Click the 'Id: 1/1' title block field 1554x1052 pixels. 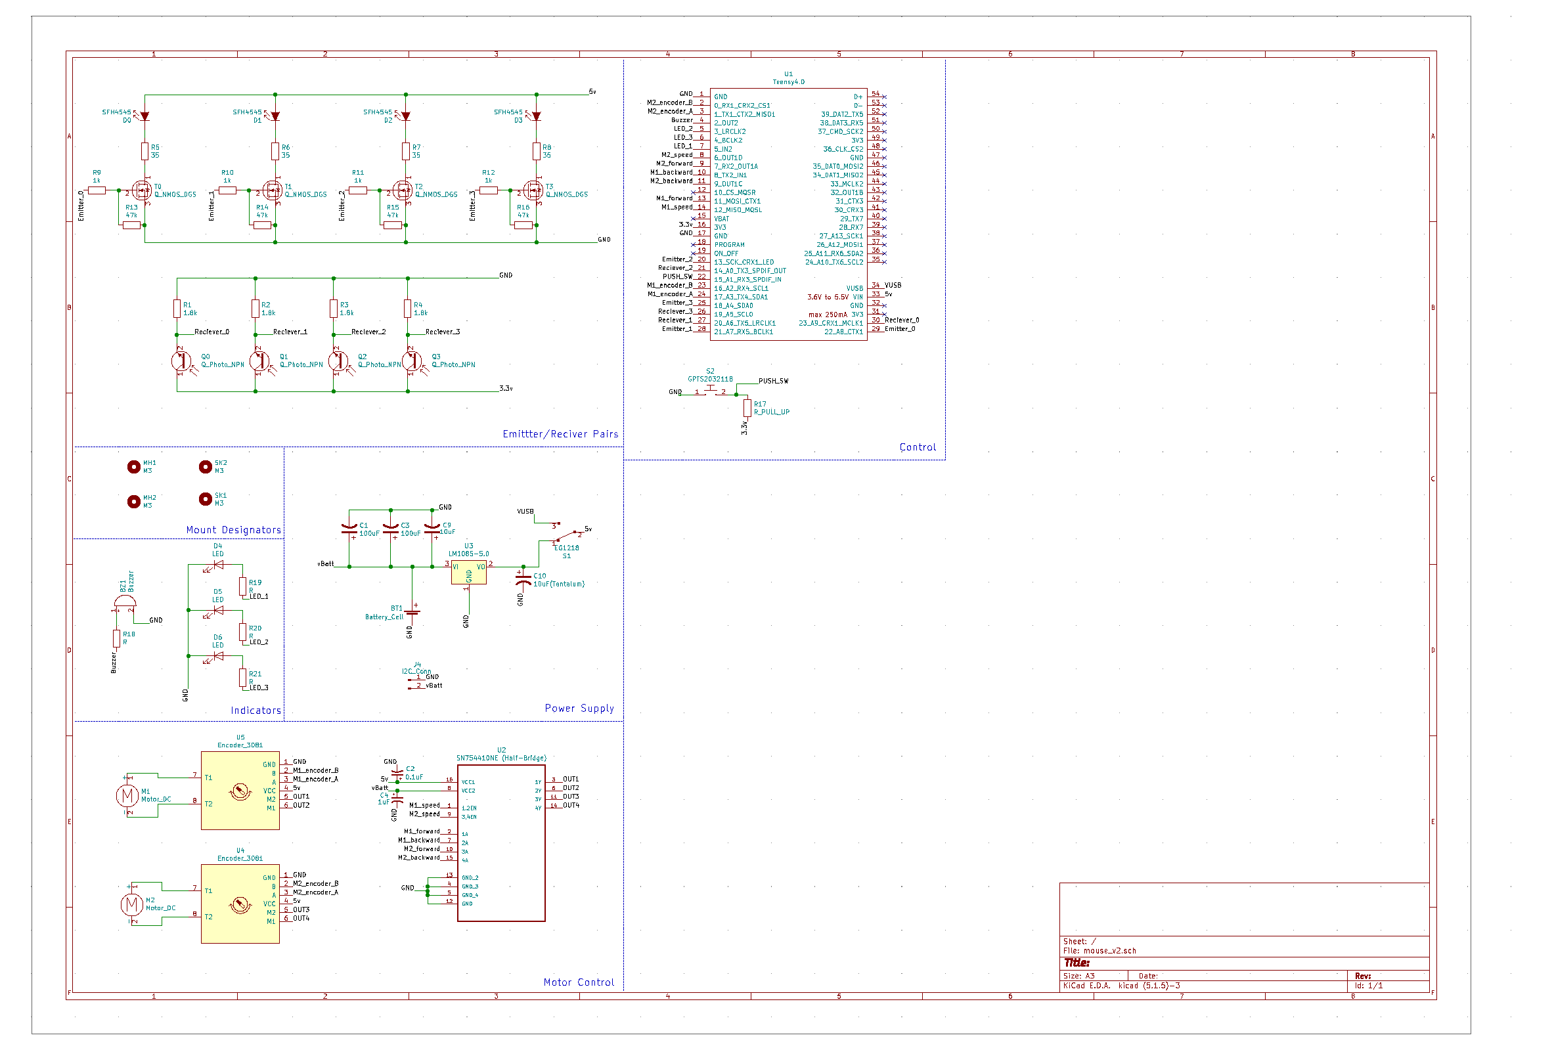(1368, 986)
